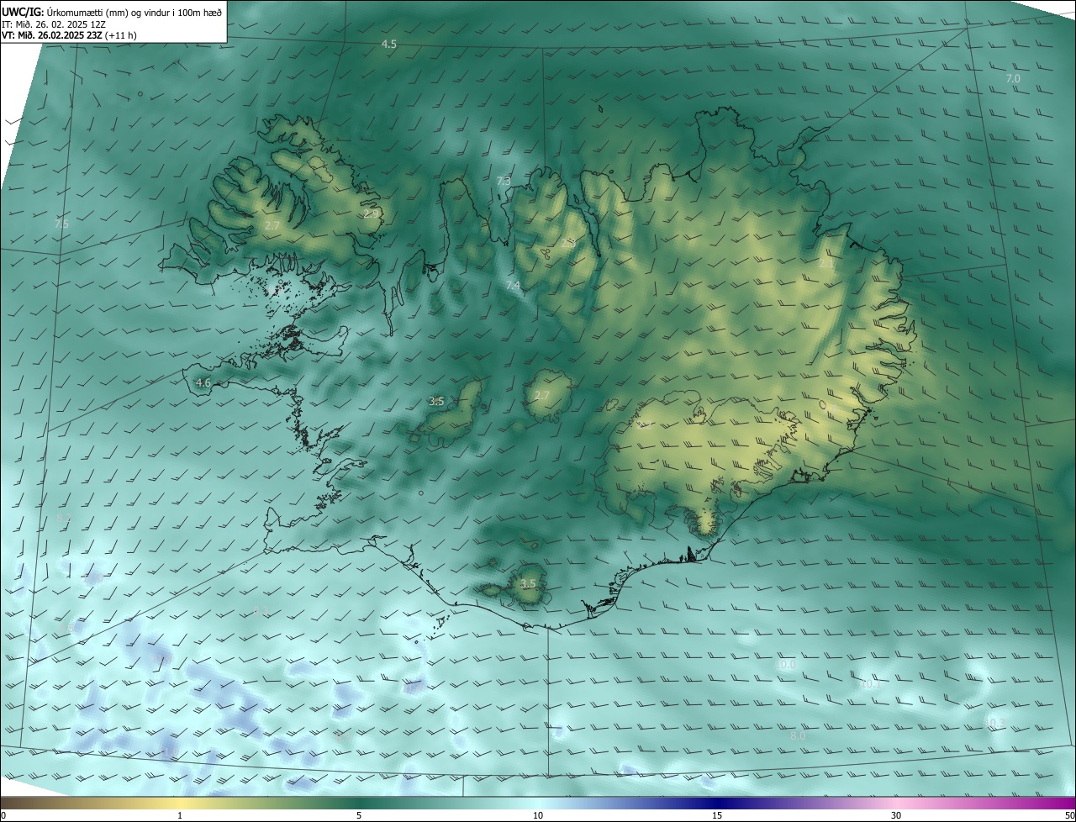Click the '2.9' value label in the Westfjords
The image size is (1076, 822).
tap(371, 214)
